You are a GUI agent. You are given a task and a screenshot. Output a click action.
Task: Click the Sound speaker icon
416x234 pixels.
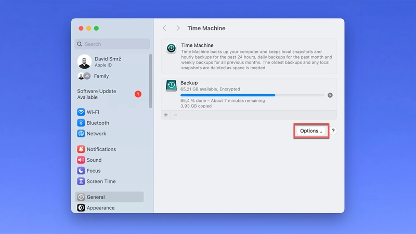tap(81, 160)
